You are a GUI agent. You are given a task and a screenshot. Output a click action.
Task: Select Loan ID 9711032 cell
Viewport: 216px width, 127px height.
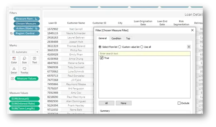coord(53,110)
